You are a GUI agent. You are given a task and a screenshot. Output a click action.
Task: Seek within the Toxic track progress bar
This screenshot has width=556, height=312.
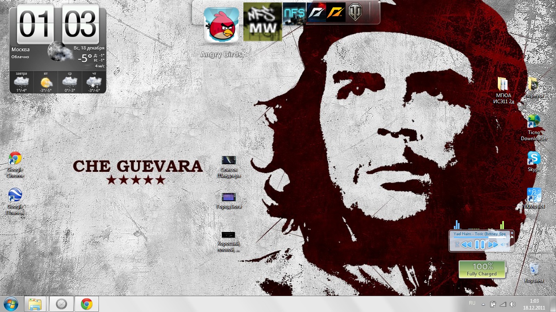pos(480,237)
